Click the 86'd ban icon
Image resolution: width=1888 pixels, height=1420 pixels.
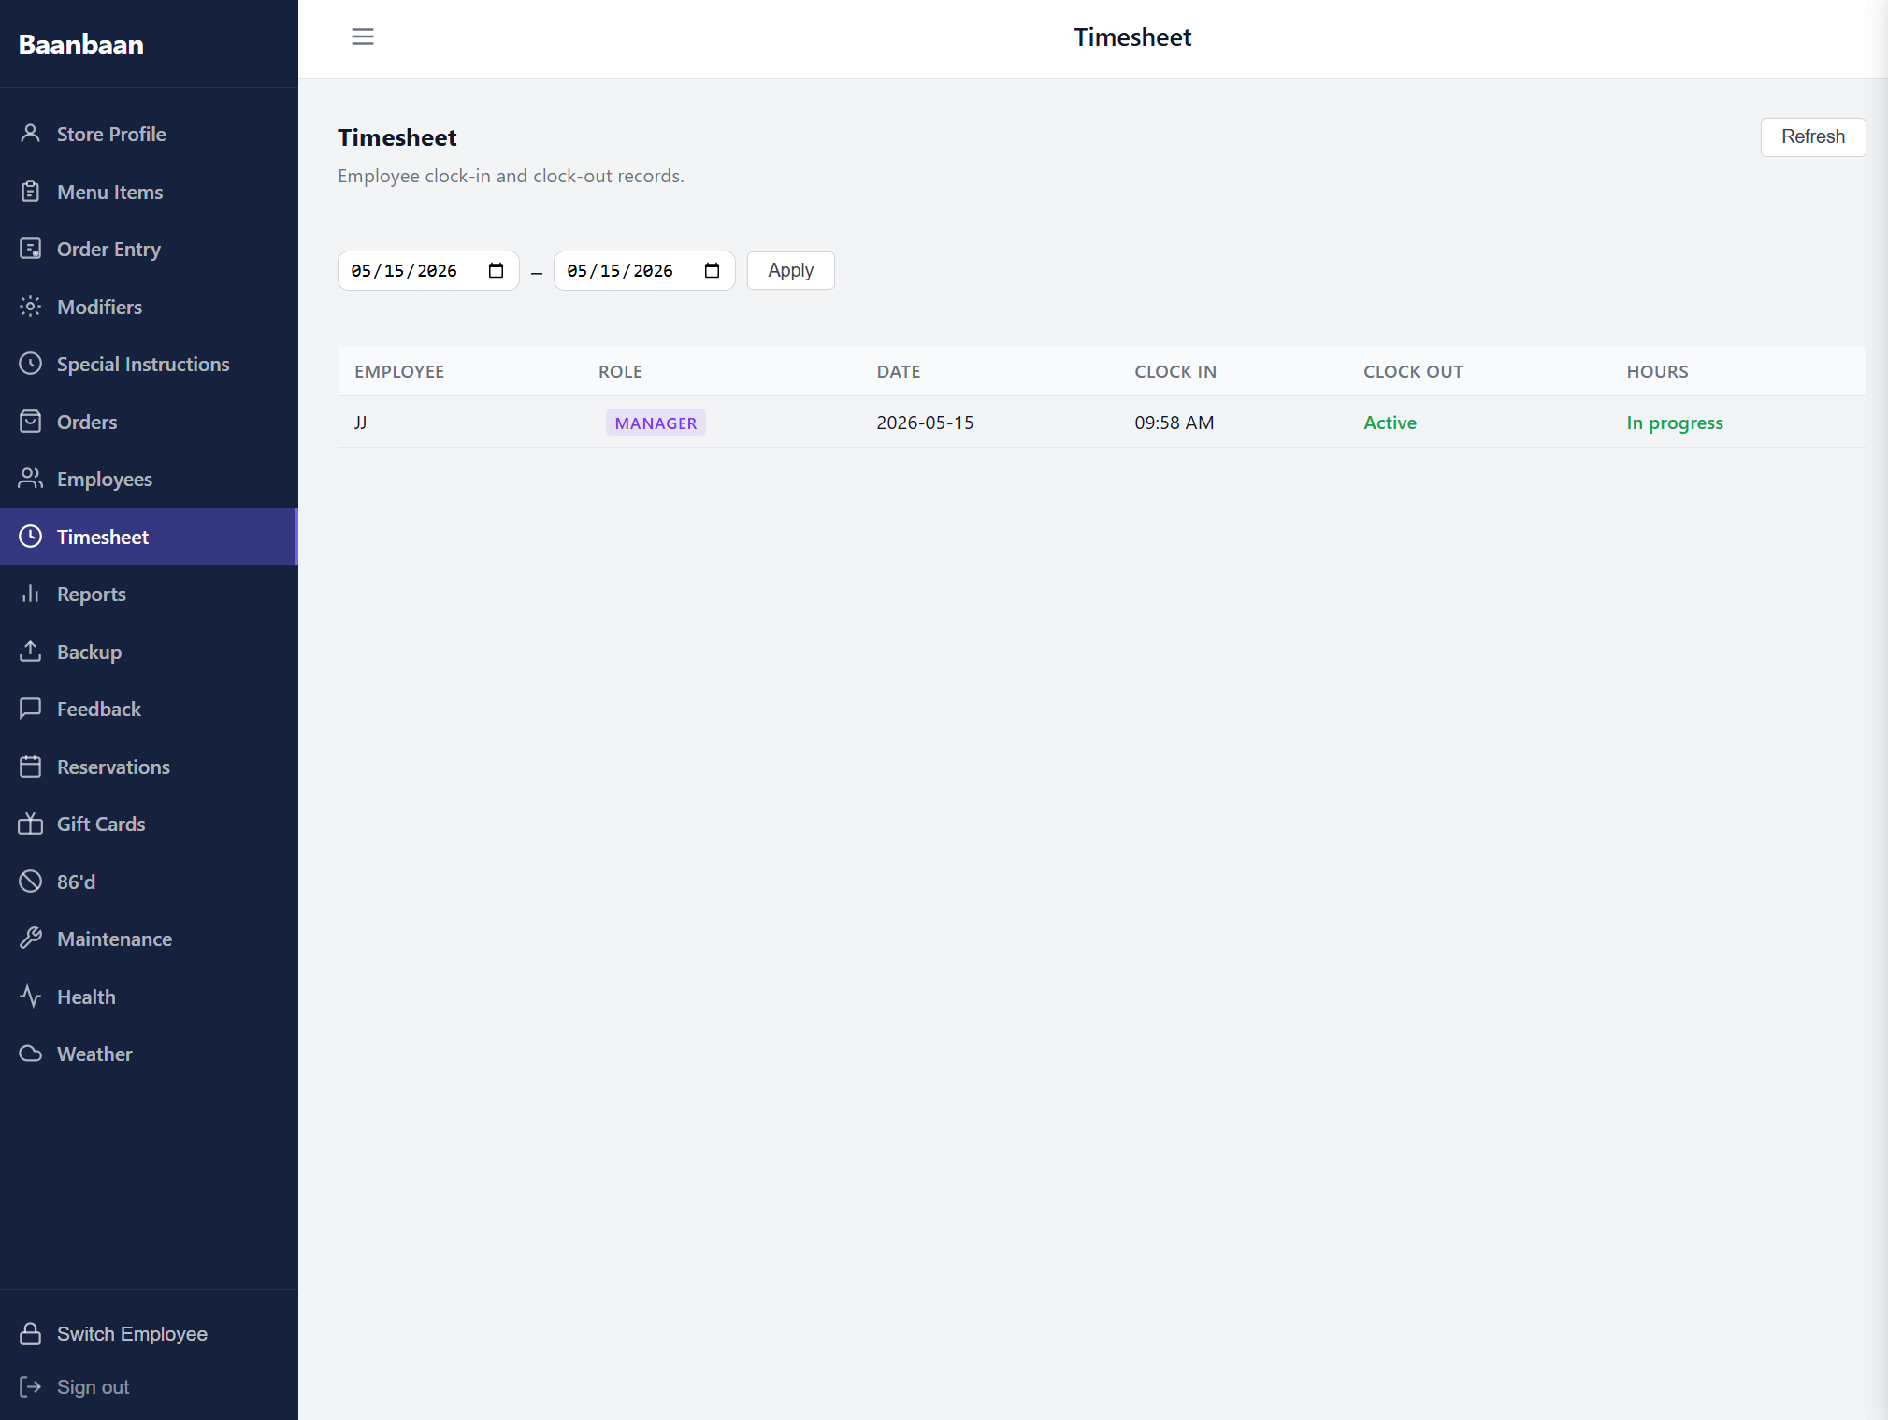pyautogui.click(x=31, y=882)
